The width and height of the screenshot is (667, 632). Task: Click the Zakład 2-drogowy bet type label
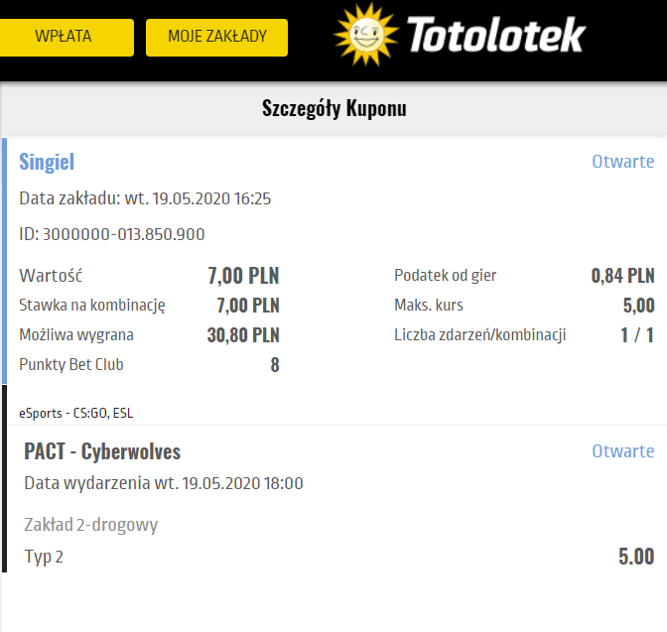point(90,525)
